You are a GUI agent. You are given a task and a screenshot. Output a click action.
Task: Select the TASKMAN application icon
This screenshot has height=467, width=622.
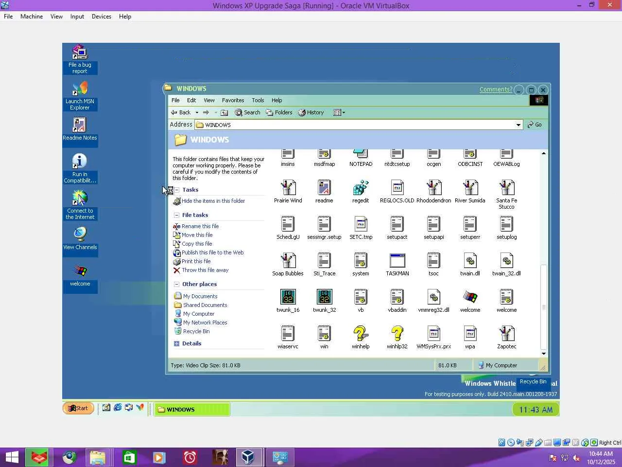click(397, 261)
